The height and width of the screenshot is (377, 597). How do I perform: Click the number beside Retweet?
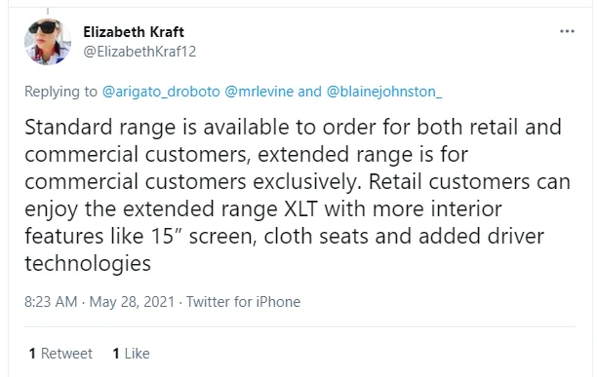[x=33, y=354]
